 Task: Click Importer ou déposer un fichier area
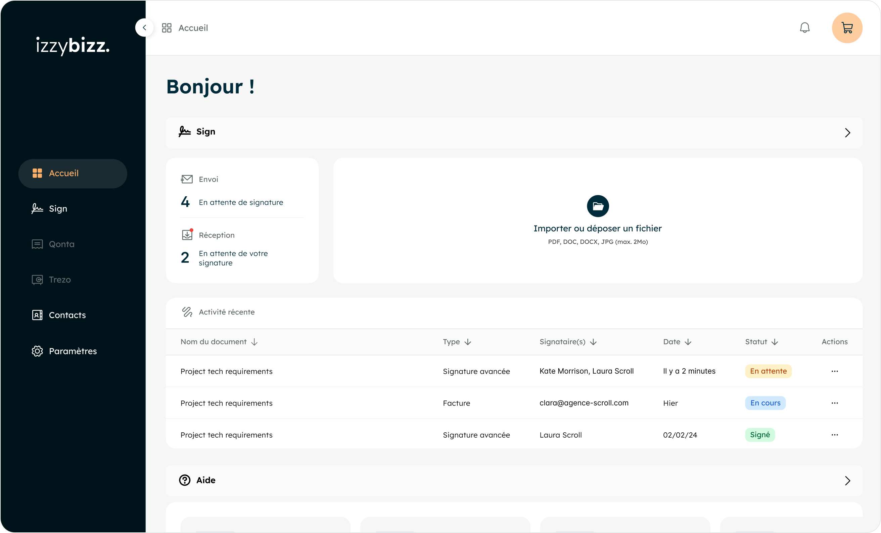(598, 221)
